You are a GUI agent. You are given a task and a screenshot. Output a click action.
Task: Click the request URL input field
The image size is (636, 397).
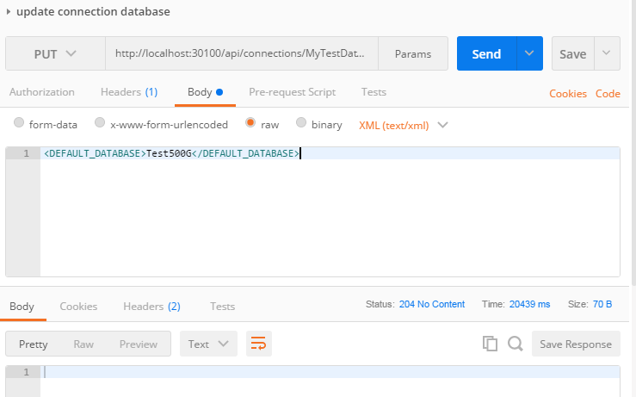pos(242,53)
